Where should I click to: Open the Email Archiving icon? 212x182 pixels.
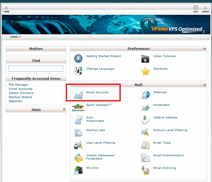(x=145, y=170)
